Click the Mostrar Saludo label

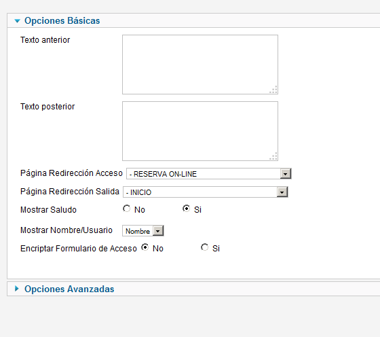coord(48,210)
